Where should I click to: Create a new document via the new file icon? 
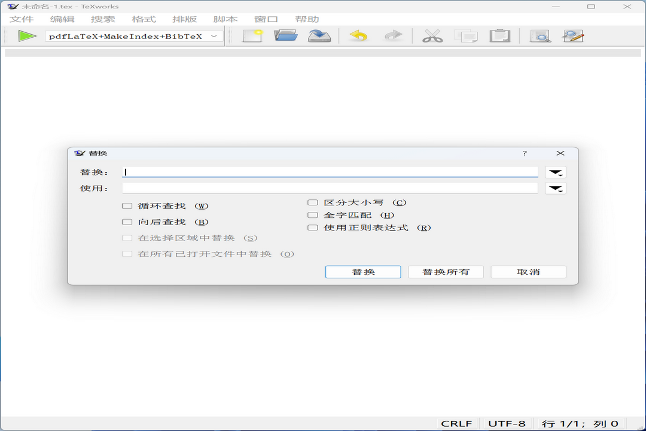click(251, 35)
